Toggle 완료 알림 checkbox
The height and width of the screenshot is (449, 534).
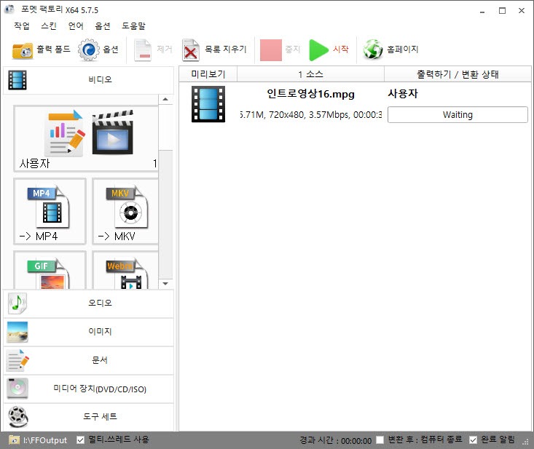pyautogui.click(x=474, y=440)
